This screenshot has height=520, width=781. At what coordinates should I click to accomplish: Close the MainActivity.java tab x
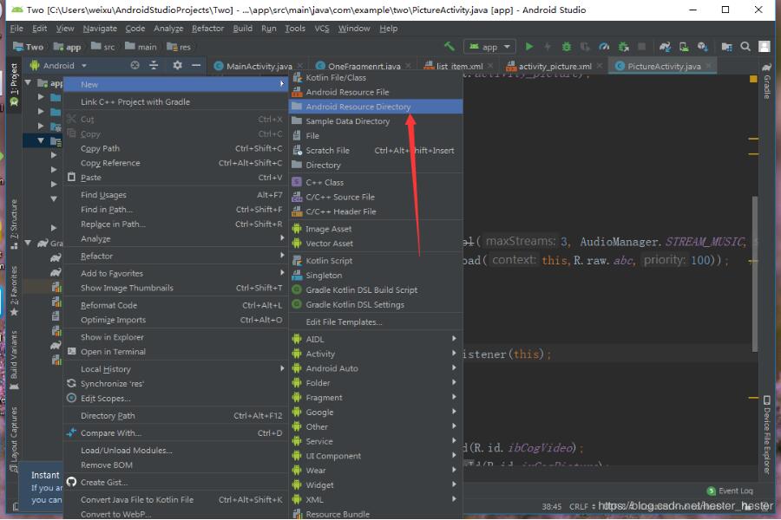point(300,66)
